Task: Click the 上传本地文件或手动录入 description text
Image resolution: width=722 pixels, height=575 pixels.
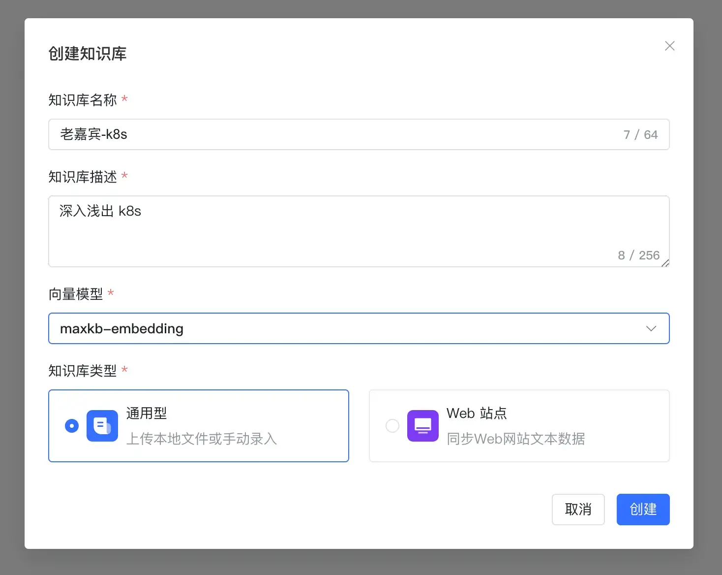Action: (202, 439)
